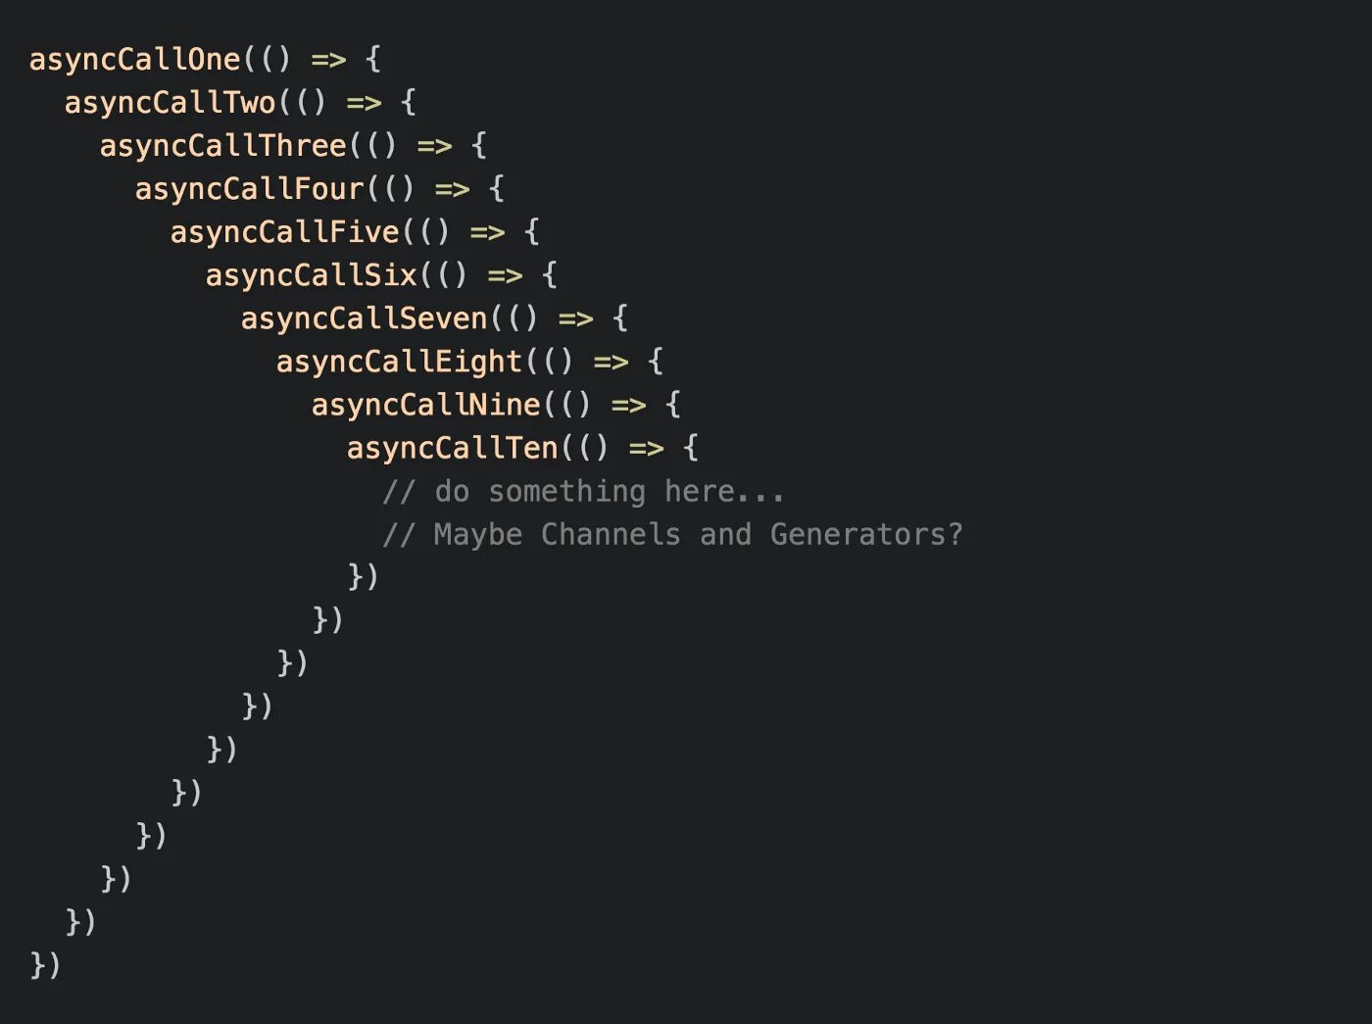Click the asyncCallOne function name
The width and height of the screenshot is (1372, 1024).
(x=135, y=60)
